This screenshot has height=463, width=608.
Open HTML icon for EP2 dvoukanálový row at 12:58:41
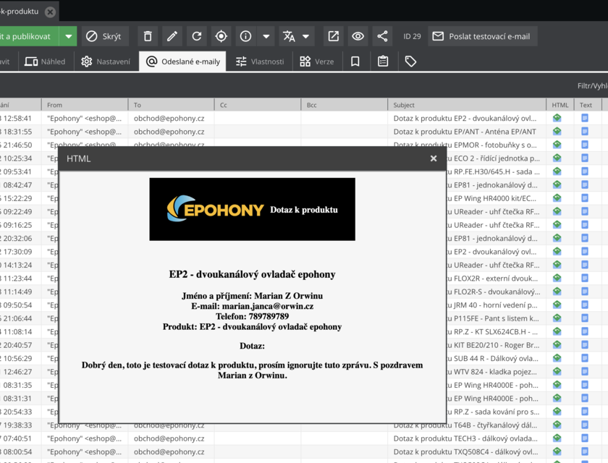pos(557,118)
